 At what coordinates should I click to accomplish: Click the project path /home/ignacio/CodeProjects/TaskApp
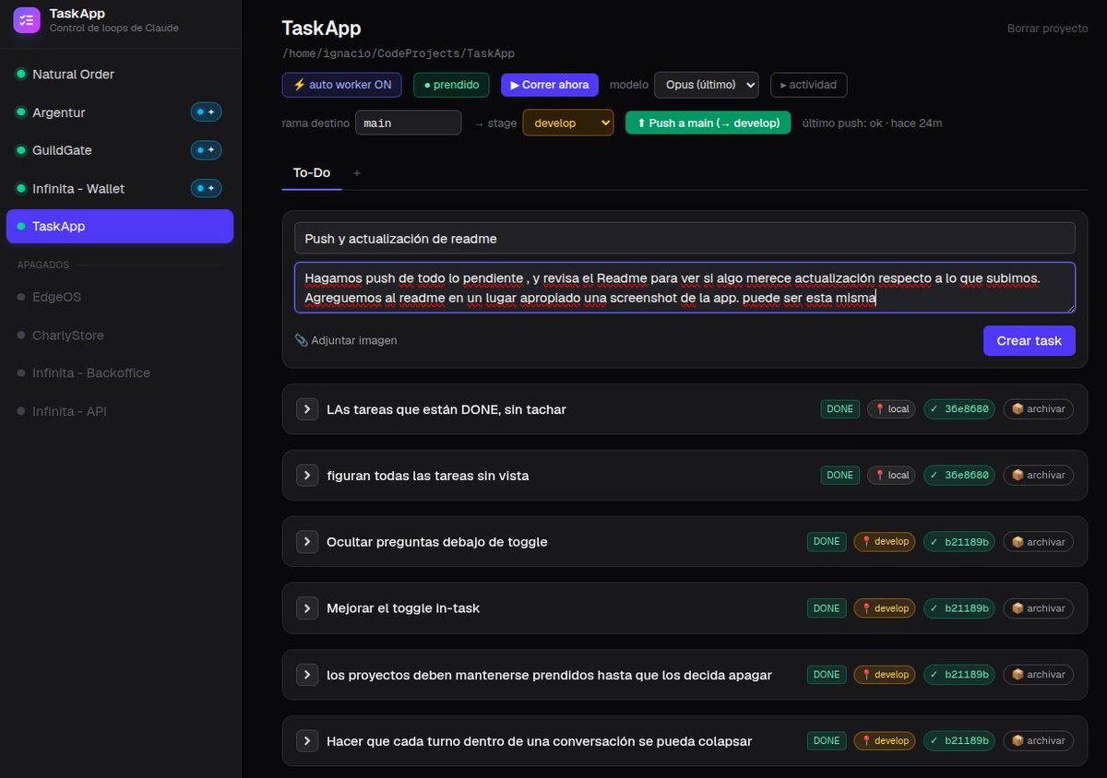[x=399, y=54]
